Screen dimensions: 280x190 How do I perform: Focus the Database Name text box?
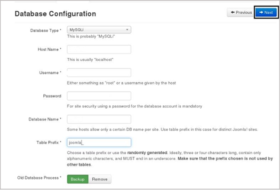point(99,119)
